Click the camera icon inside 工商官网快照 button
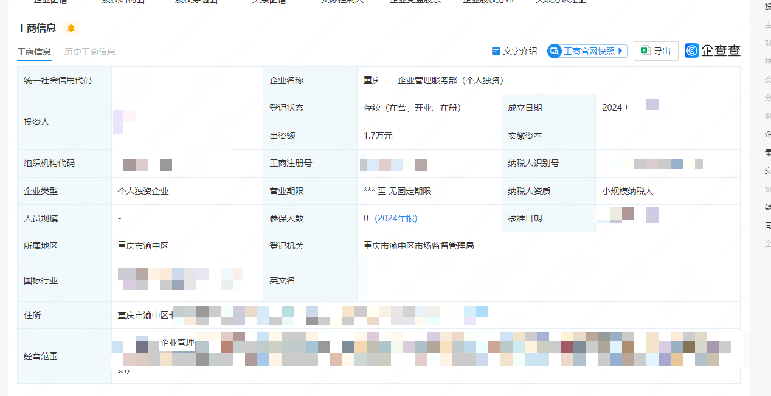 pos(554,51)
